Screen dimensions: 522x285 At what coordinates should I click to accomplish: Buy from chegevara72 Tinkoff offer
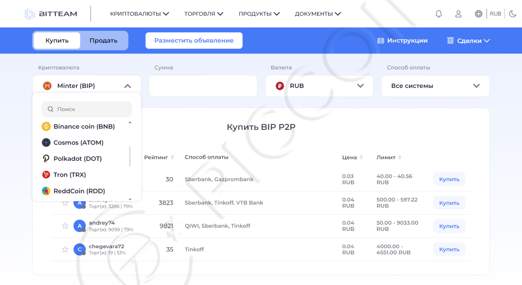tap(449, 249)
